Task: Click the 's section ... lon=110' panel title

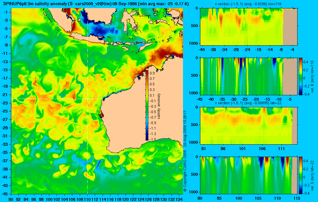Action: point(248,4)
